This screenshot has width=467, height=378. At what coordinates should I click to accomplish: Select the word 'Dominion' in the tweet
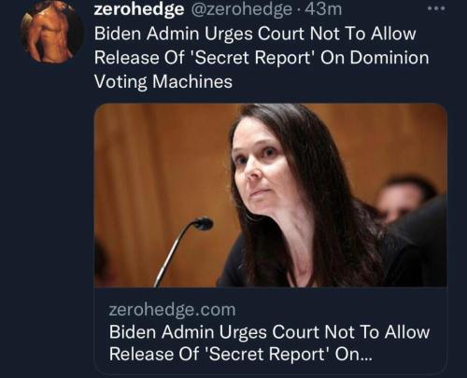coord(389,58)
